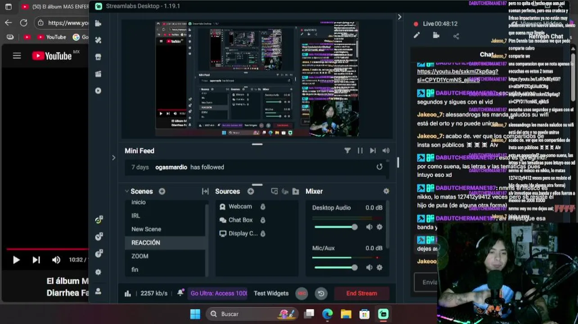Collapse the chat panel with arrow
Image resolution: width=578 pixels, height=324 pixels.
pos(399,17)
